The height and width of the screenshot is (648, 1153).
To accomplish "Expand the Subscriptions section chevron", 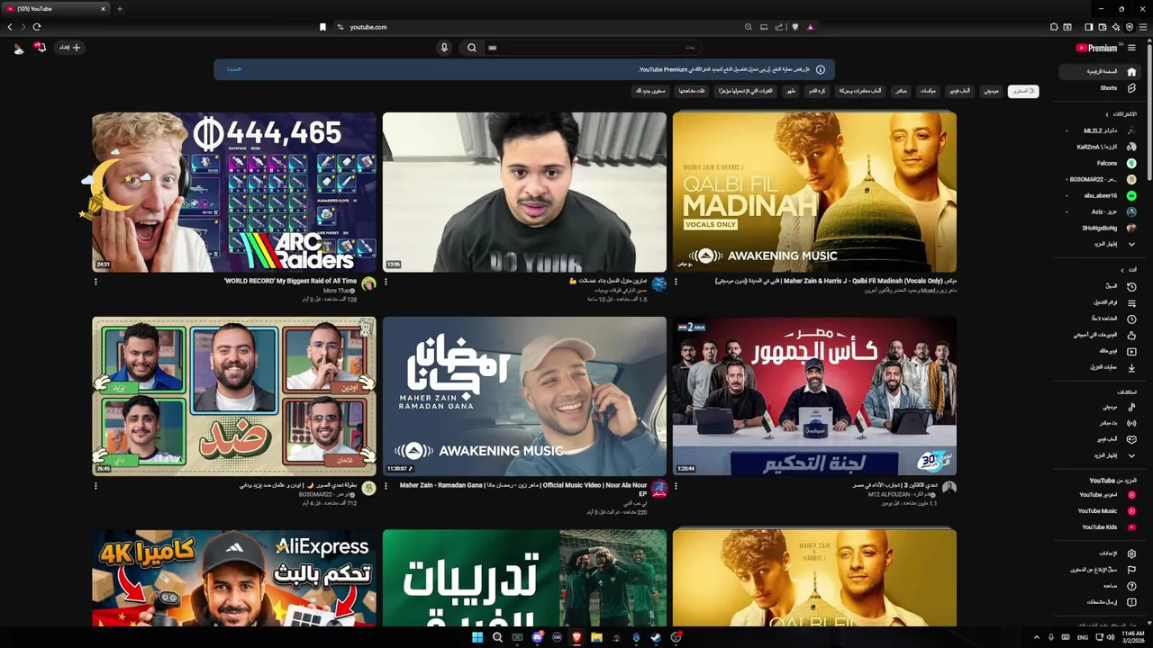I will [1107, 114].
